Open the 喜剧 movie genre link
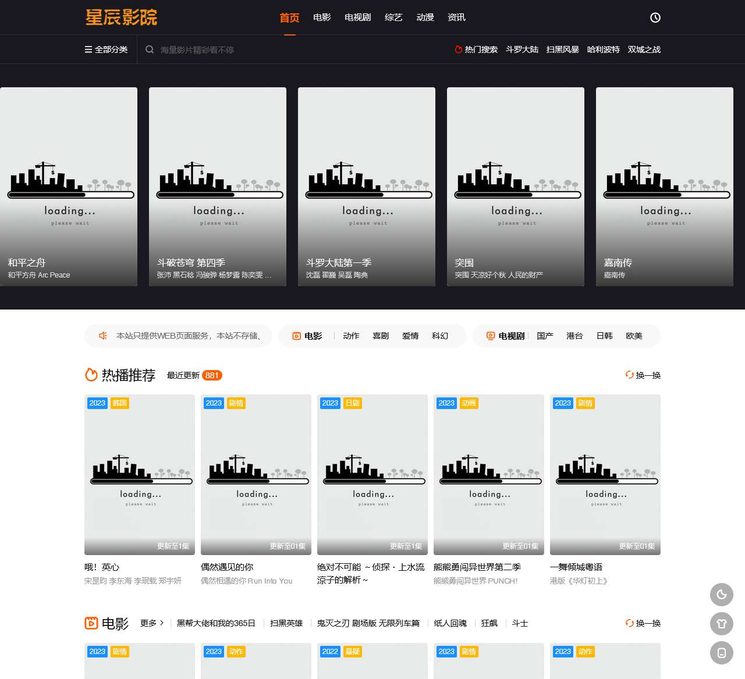Screen dimensions: 745x679 coord(381,336)
